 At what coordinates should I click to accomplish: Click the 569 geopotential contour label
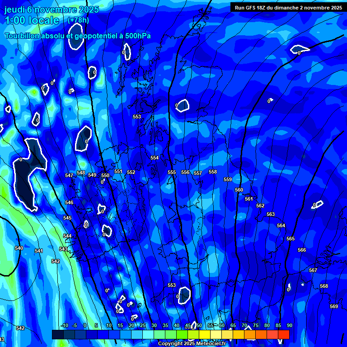334,306
